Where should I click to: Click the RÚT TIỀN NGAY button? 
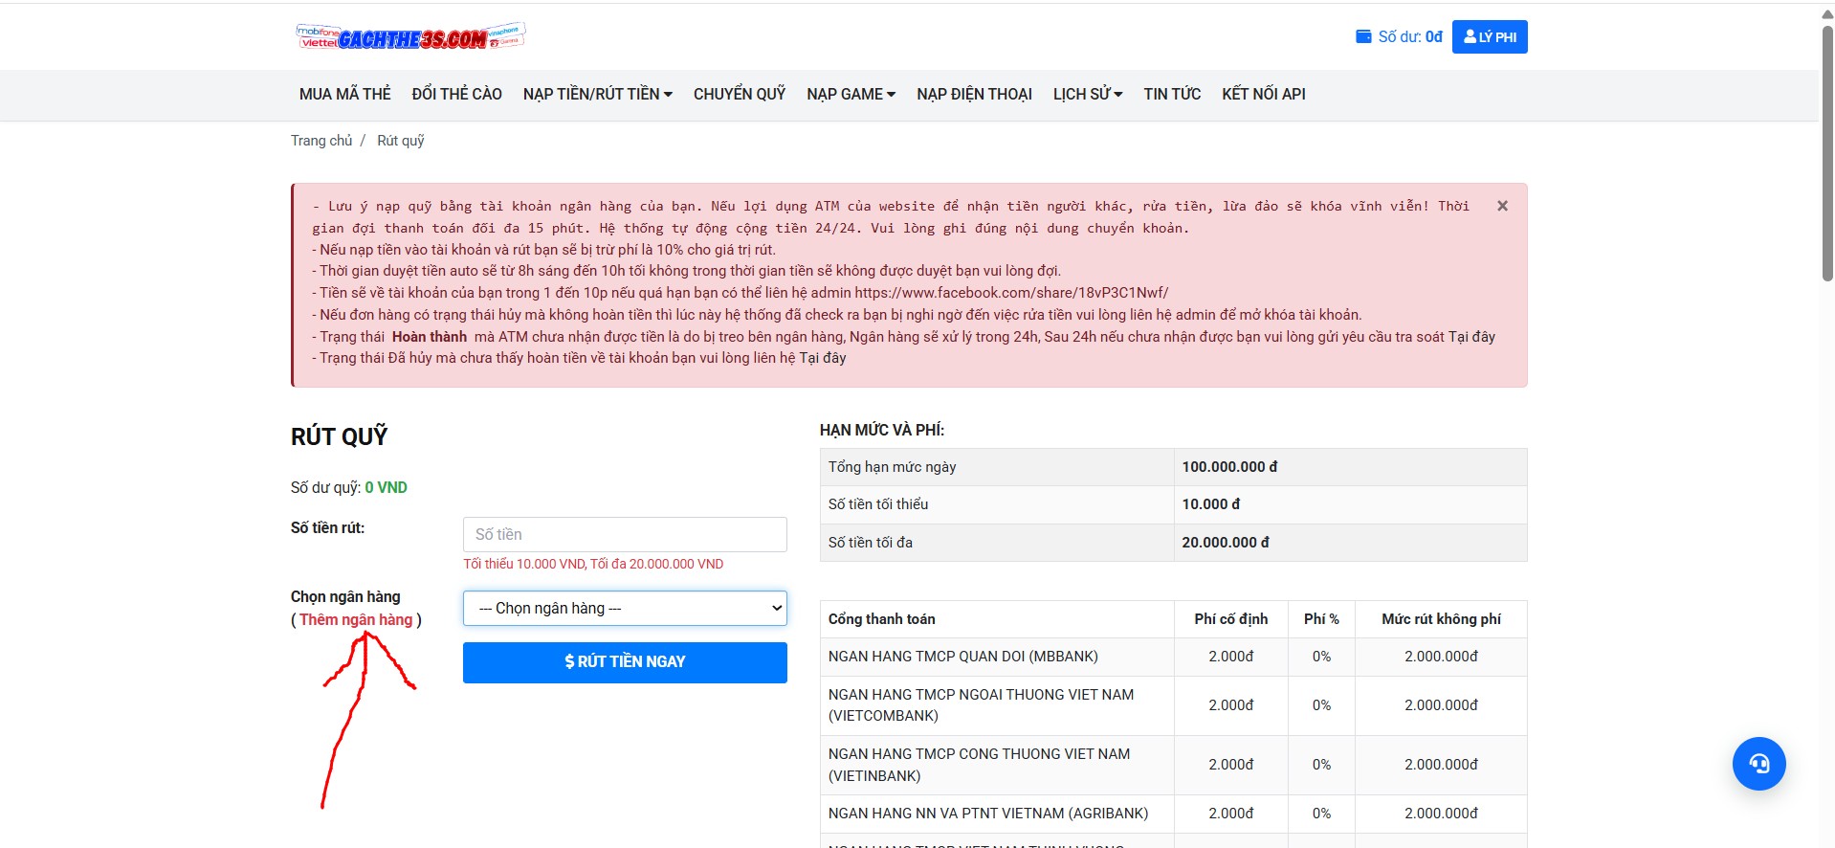(625, 662)
